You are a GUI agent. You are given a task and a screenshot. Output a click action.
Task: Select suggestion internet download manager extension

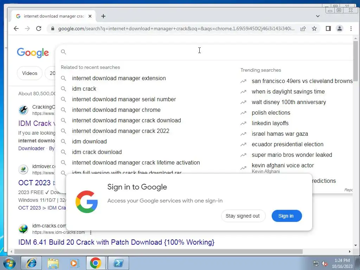(119, 78)
